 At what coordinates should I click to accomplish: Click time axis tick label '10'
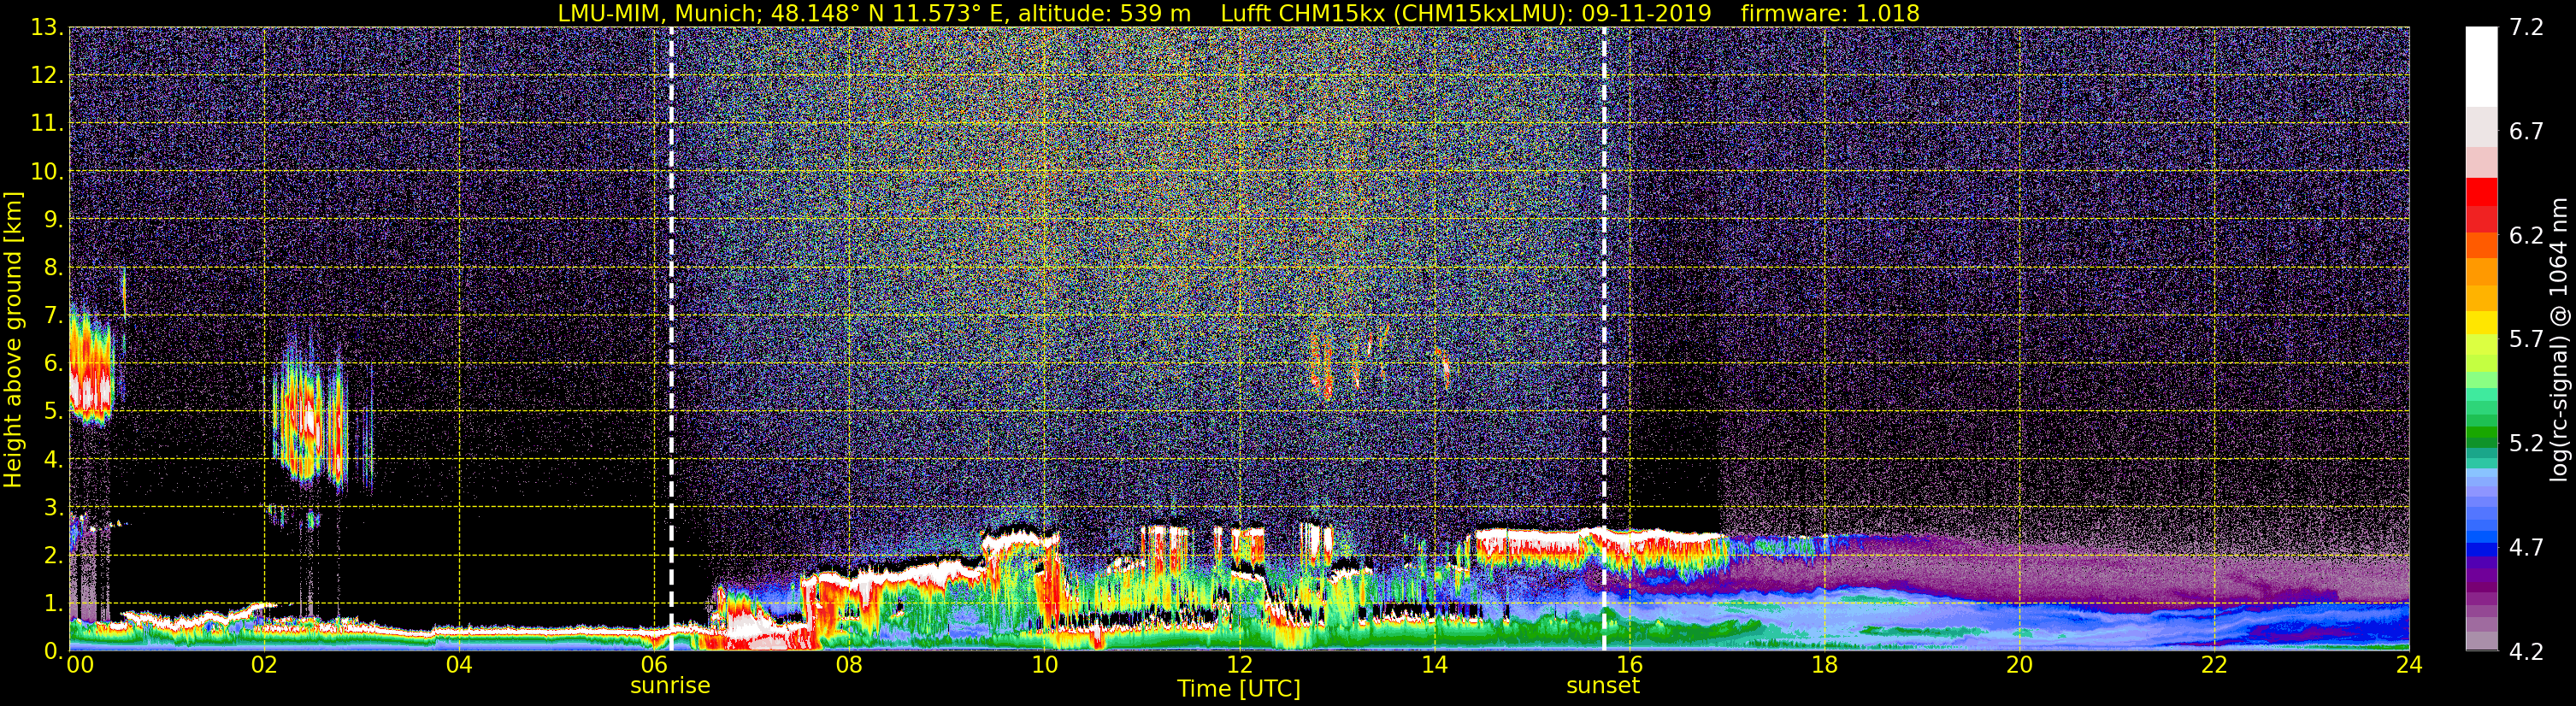point(1043,665)
